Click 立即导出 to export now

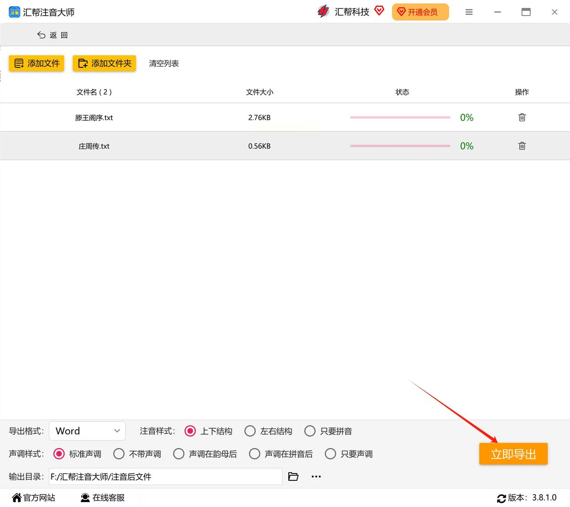(514, 454)
